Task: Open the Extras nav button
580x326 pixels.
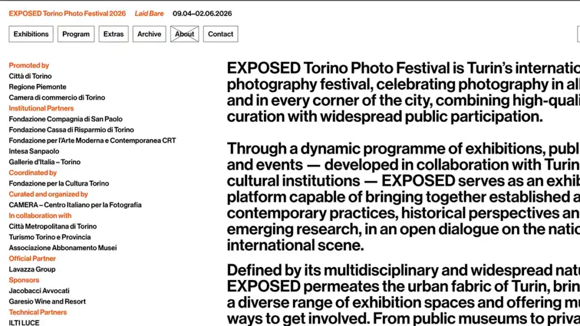Action: point(113,34)
